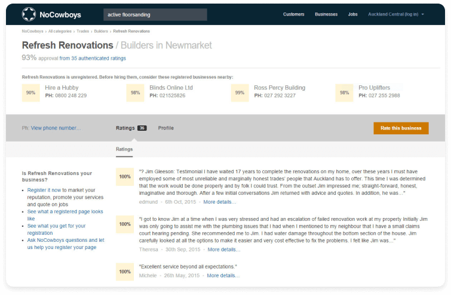Open the Blinds Online Ltd business
The height and width of the screenshot is (295, 451).
point(171,88)
